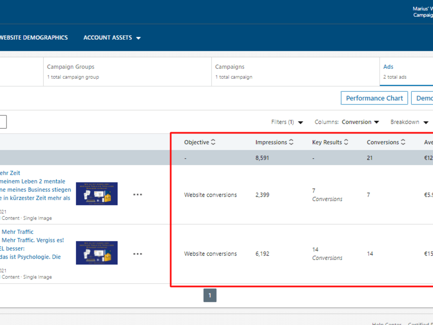The width and height of the screenshot is (433, 325).
Task: Click impressions value 6,192
Action: coord(262,253)
